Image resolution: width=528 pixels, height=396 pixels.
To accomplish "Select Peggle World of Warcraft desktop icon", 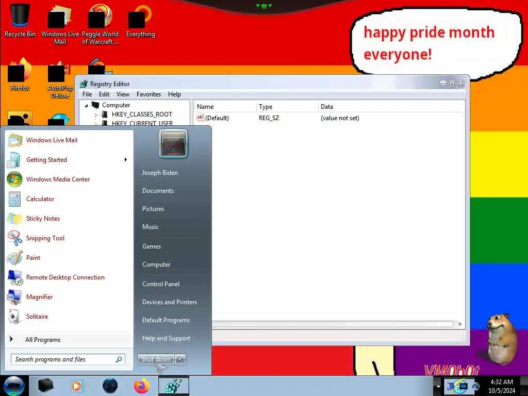I will [100, 24].
